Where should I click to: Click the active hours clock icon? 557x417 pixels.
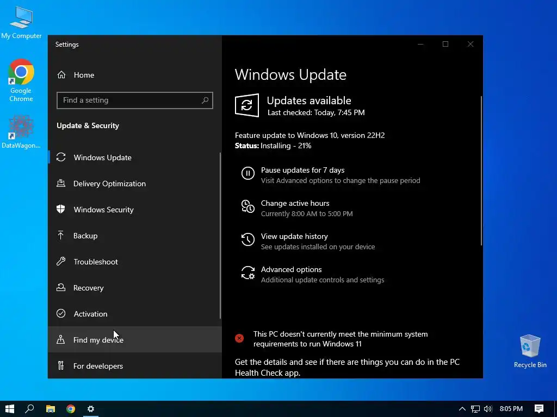[x=248, y=206]
